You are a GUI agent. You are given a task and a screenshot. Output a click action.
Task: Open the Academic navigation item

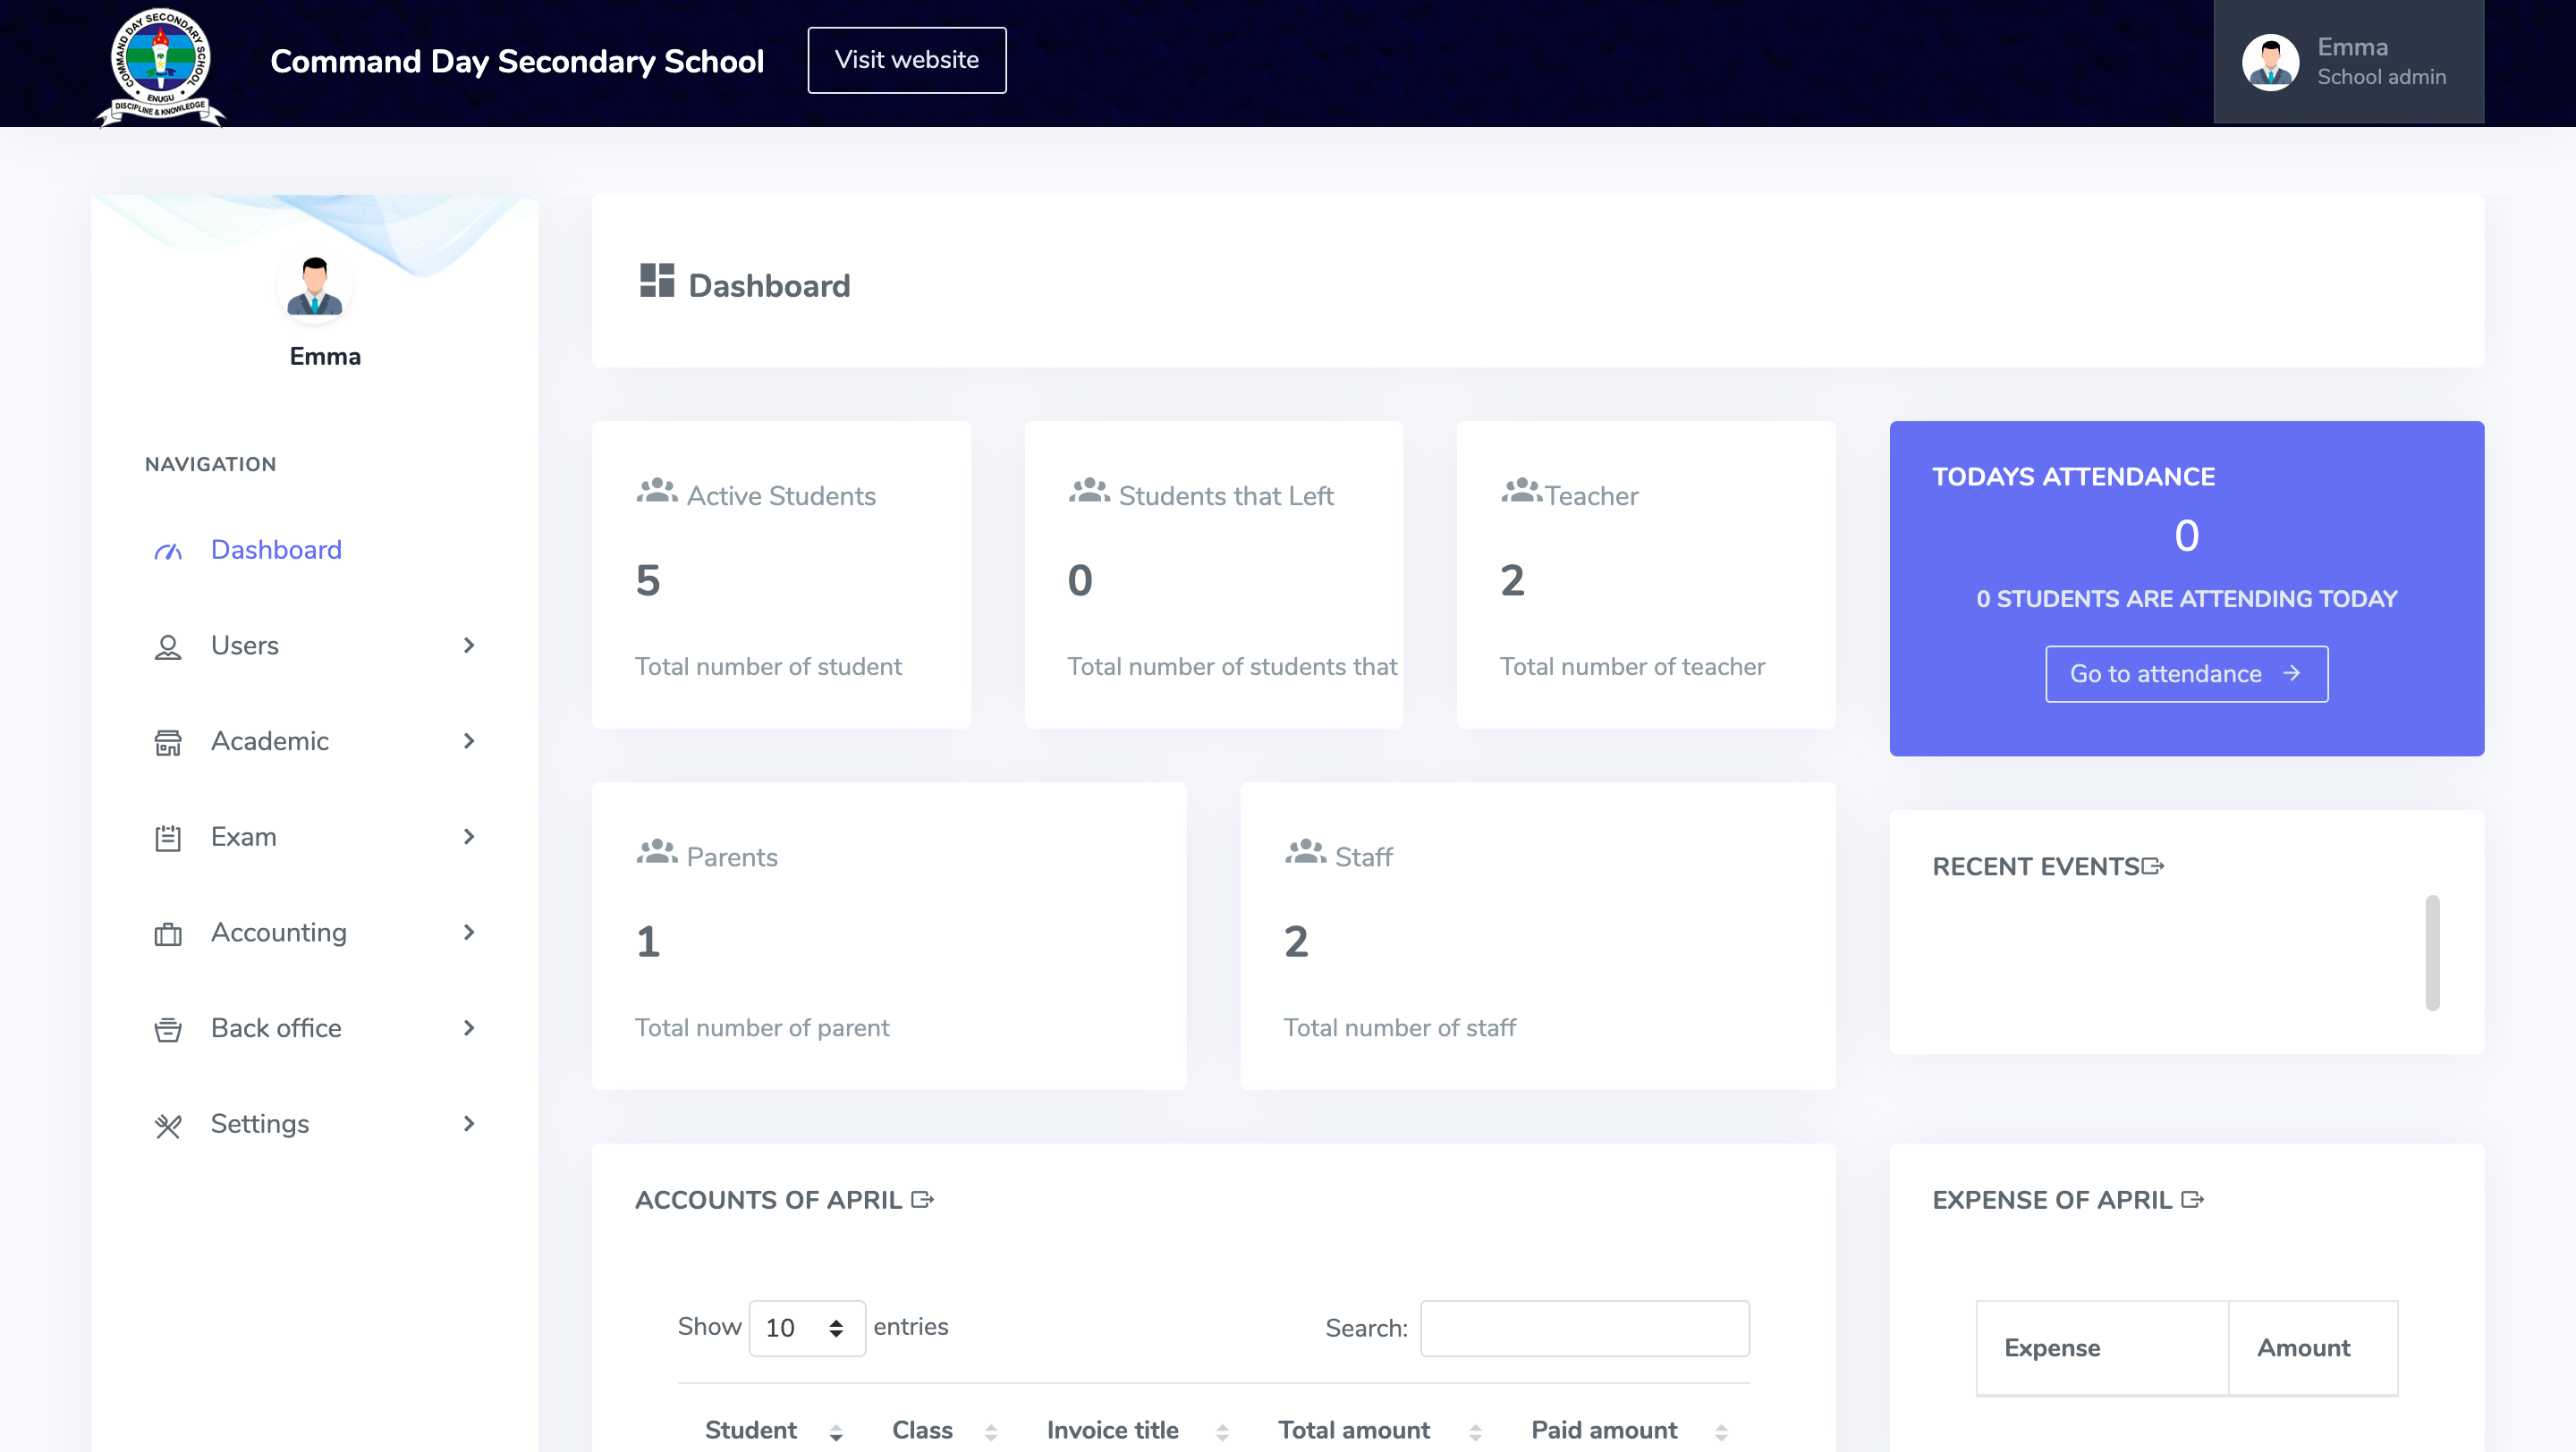coord(315,740)
